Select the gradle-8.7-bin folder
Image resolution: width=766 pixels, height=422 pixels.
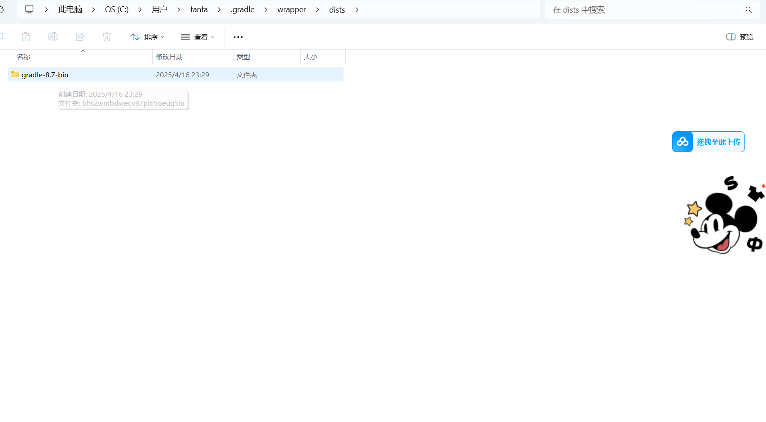[x=45, y=75]
